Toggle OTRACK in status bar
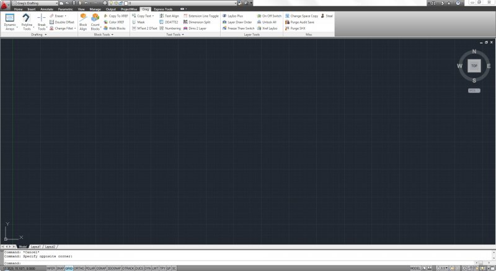Screen dimensions: 496x271 pos(128,268)
